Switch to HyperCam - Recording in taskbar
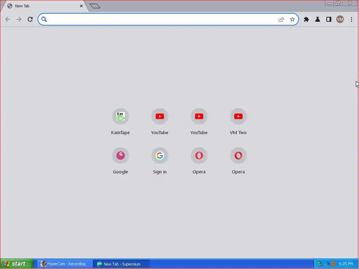Viewport: 359px width, 269px height. (x=65, y=264)
